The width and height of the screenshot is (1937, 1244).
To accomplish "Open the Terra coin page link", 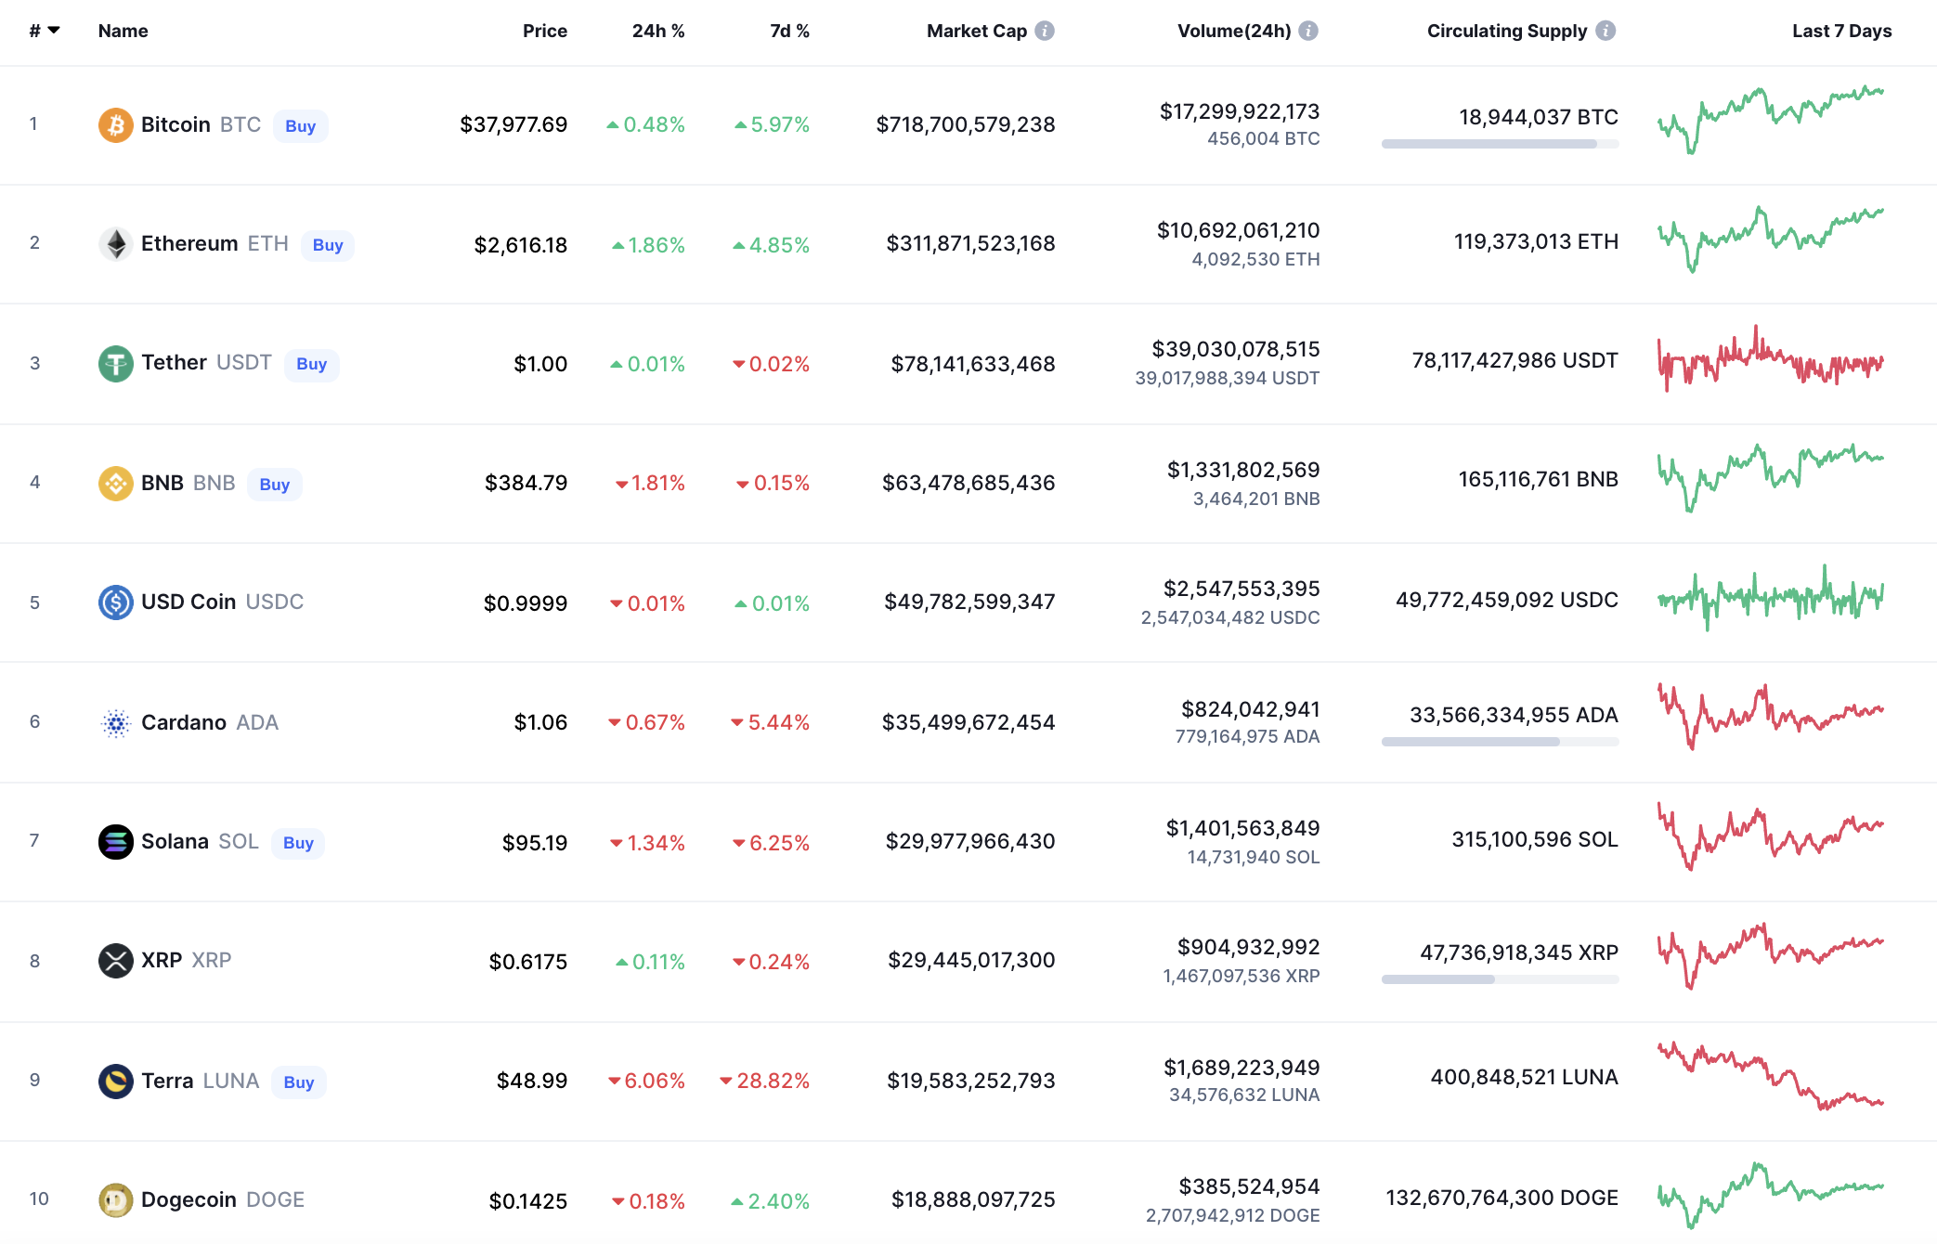I will [x=167, y=1081].
